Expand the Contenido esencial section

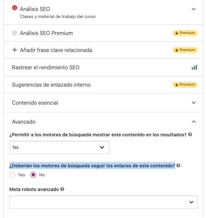pyautogui.click(x=103, y=103)
